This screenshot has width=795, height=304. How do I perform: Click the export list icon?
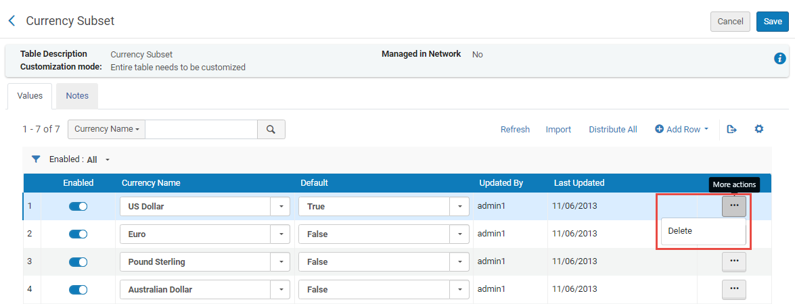(731, 129)
